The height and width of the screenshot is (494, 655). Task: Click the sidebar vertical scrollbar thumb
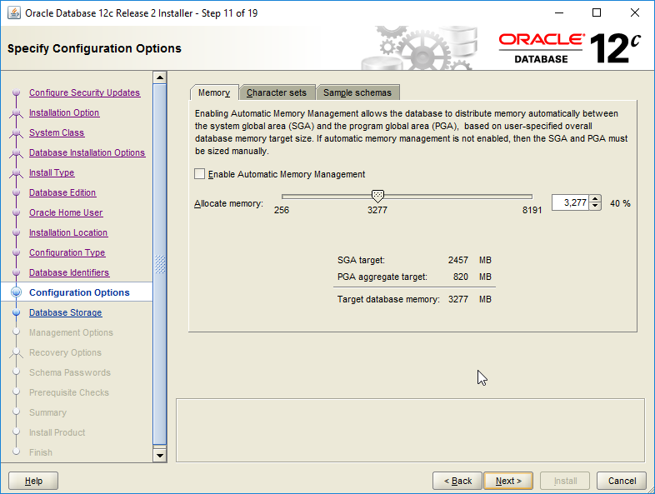(x=160, y=264)
